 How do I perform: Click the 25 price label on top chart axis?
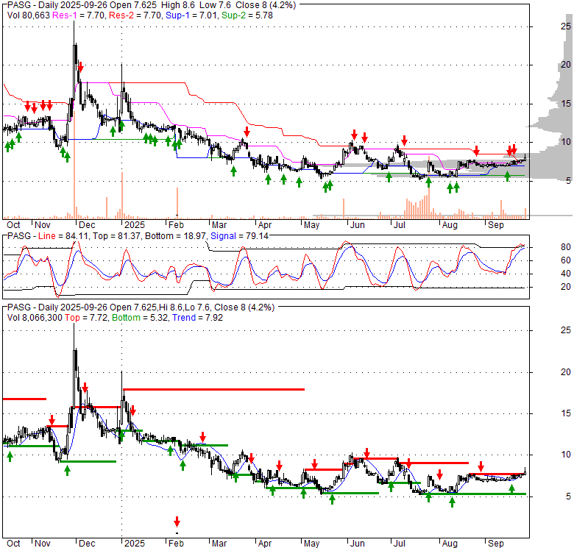[566, 26]
